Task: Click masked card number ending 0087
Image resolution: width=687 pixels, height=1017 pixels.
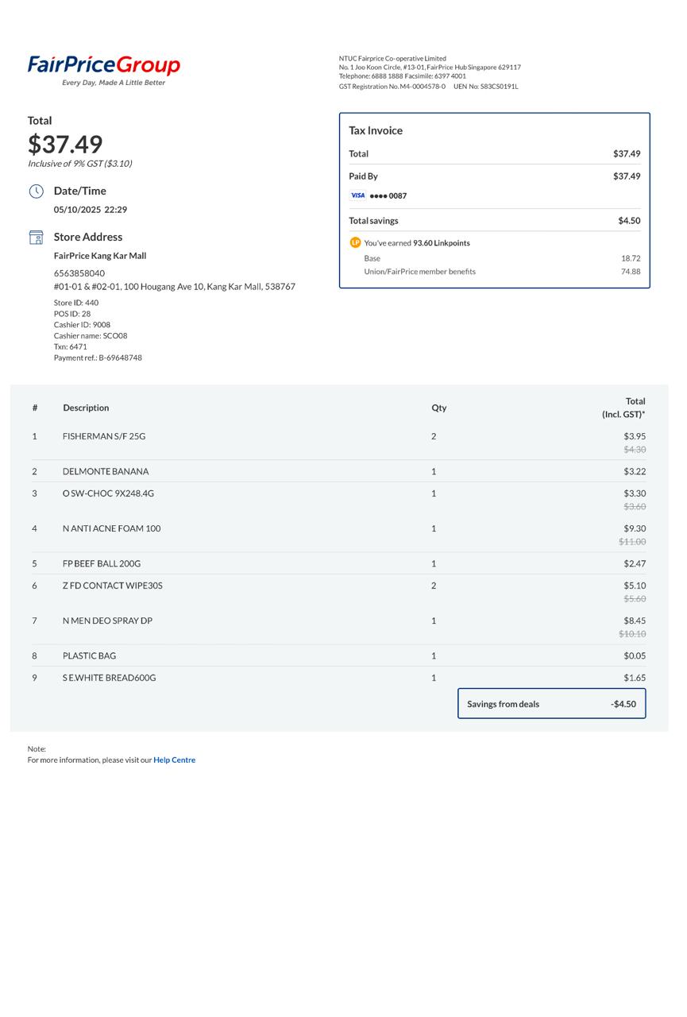Action: pos(388,195)
